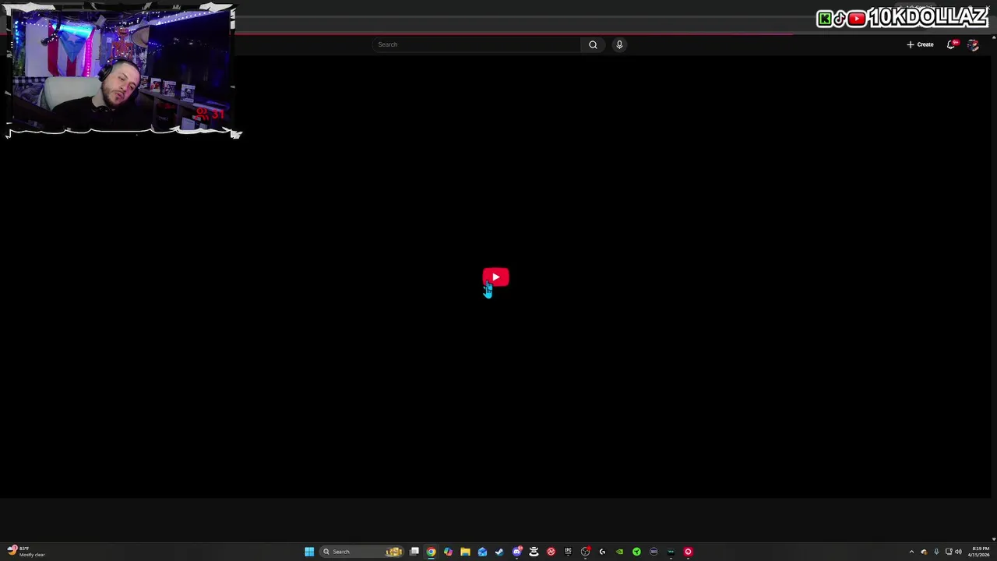Click the red YouTube play logo in center
The height and width of the screenshot is (561, 997).
(495, 277)
